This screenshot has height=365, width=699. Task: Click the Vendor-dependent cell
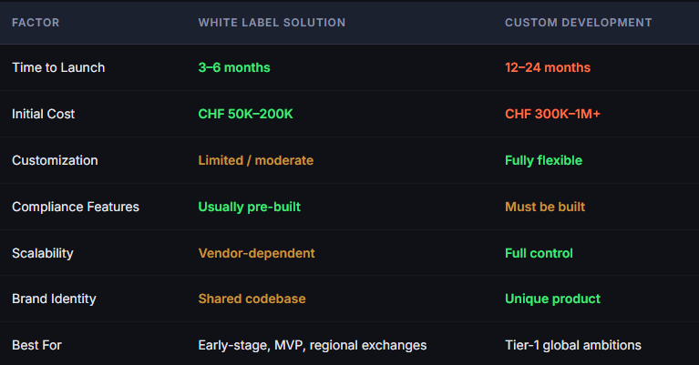256,253
